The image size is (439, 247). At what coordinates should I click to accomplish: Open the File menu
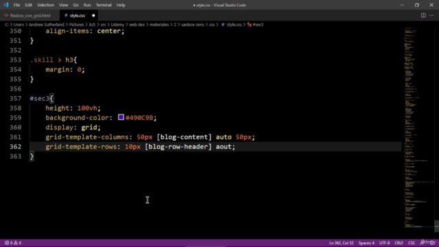click(16, 5)
